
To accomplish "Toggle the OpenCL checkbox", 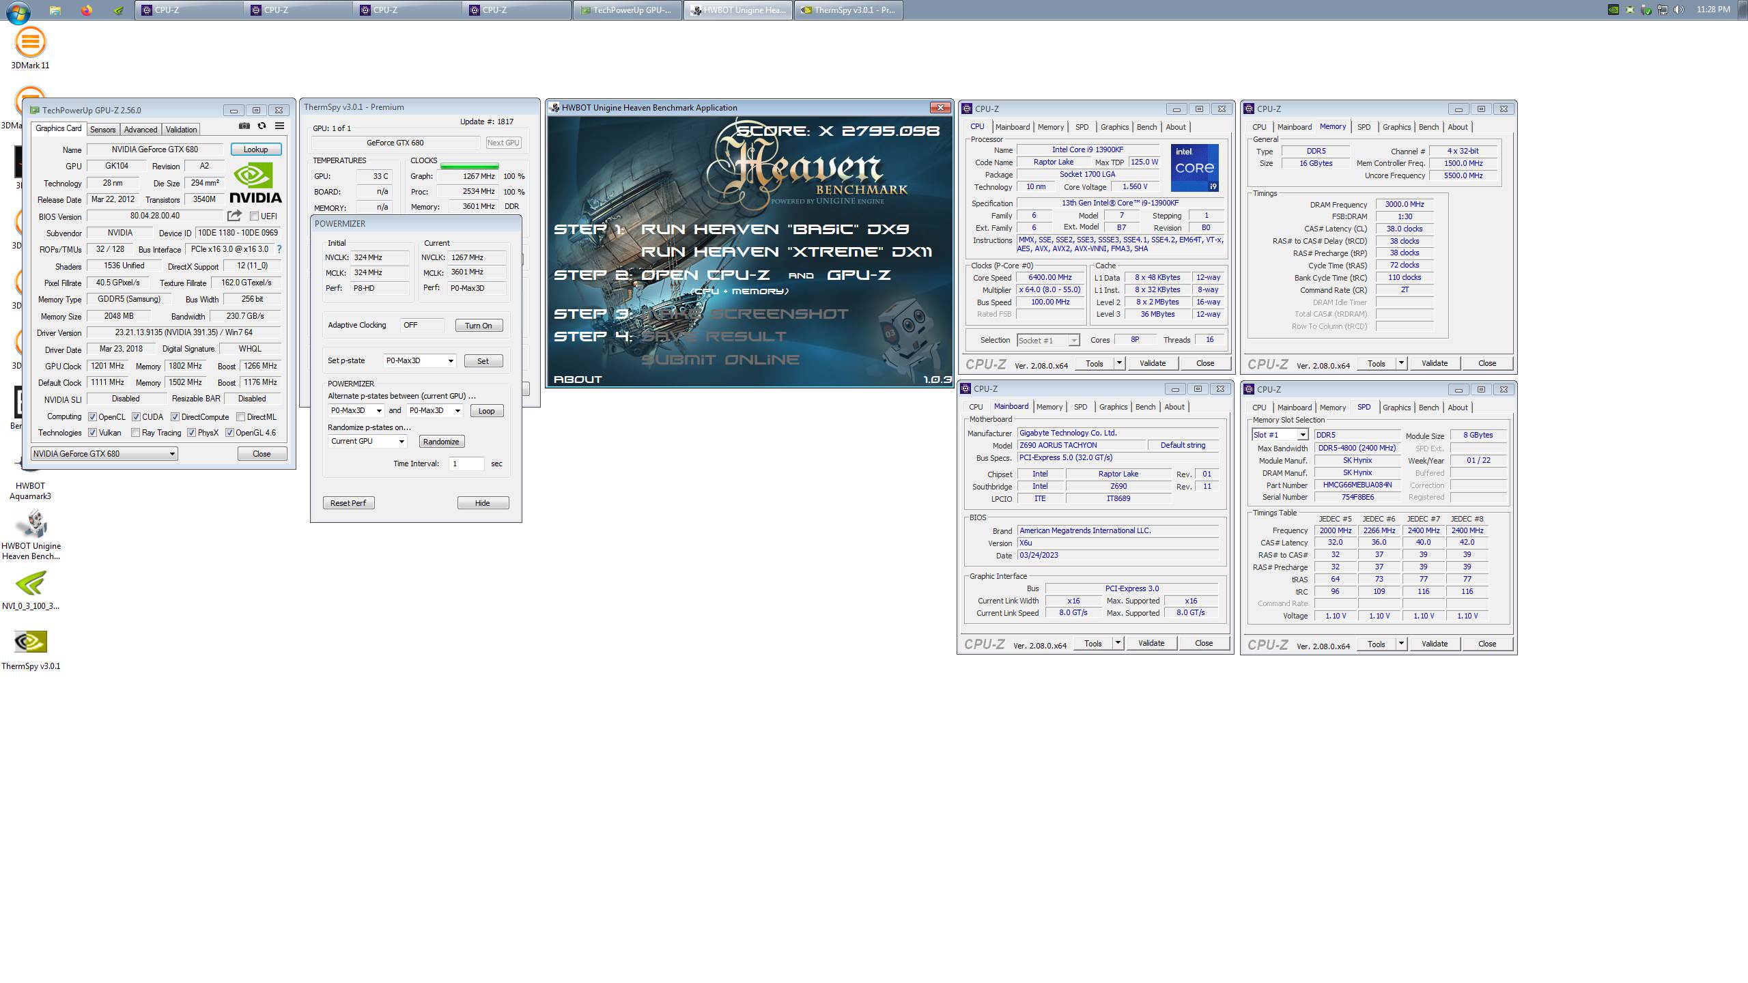I will pos(92,417).
